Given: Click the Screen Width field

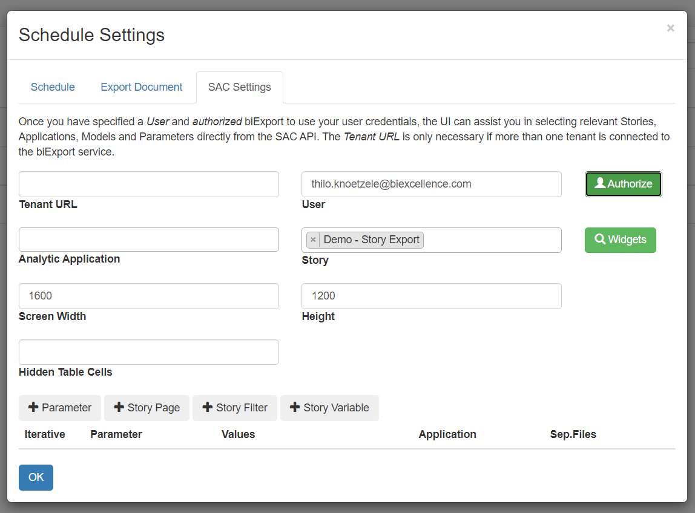Looking at the screenshot, I should click(x=149, y=296).
